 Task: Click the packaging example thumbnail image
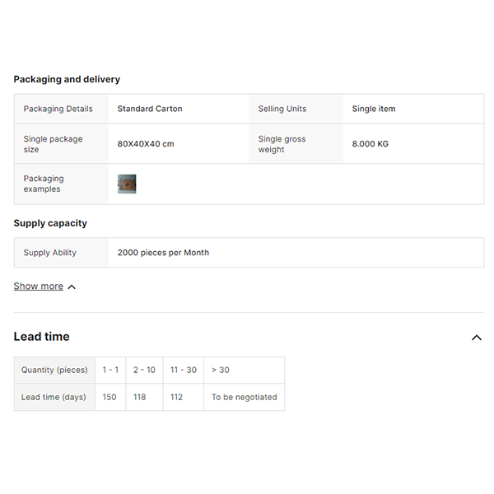coord(127,184)
